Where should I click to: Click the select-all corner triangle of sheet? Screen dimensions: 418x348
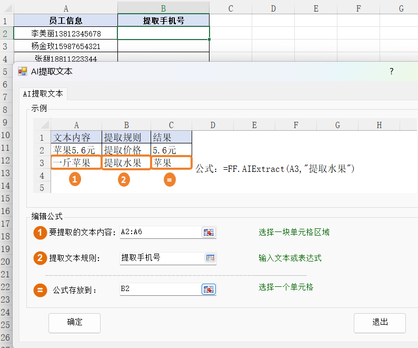(x=8, y=8)
